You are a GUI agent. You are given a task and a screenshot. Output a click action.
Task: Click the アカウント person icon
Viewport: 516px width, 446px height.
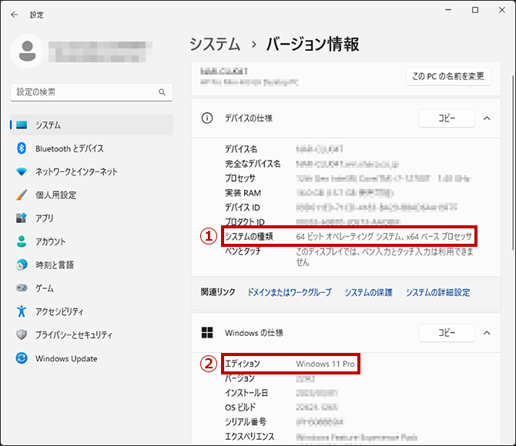click(22, 241)
